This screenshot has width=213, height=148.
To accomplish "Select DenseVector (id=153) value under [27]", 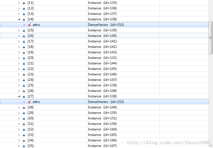I will (x=106, y=102).
